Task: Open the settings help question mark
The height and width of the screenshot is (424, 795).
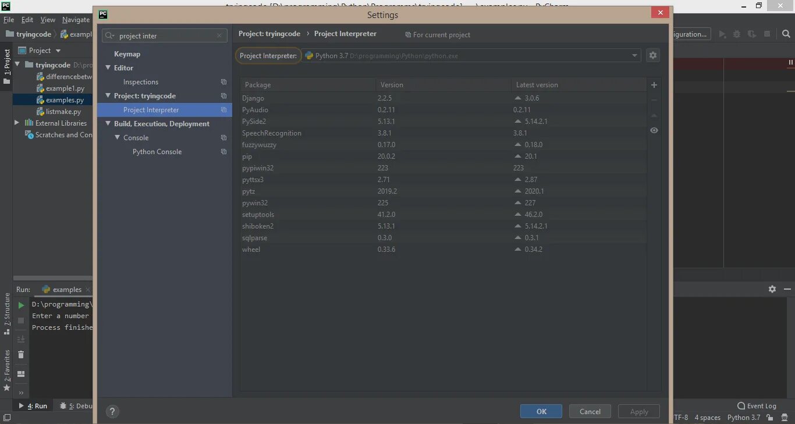Action: 112,411
